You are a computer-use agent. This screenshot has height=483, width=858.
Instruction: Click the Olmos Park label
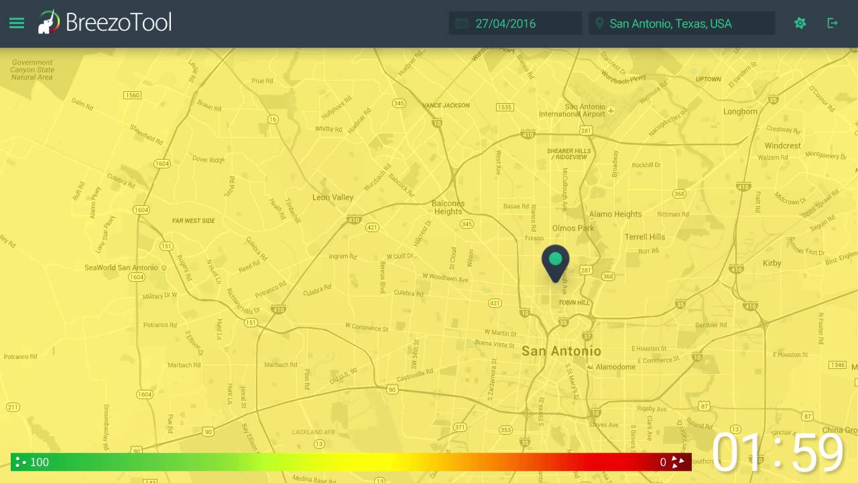573,228
